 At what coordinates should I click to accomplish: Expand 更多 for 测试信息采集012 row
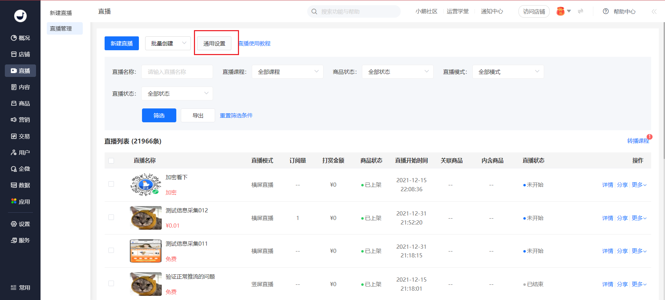coord(639,218)
